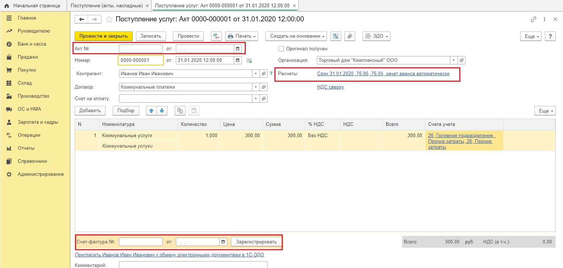Click the Счет-фактура № input field
Viewport: 563px width, 268px height.
click(x=141, y=242)
